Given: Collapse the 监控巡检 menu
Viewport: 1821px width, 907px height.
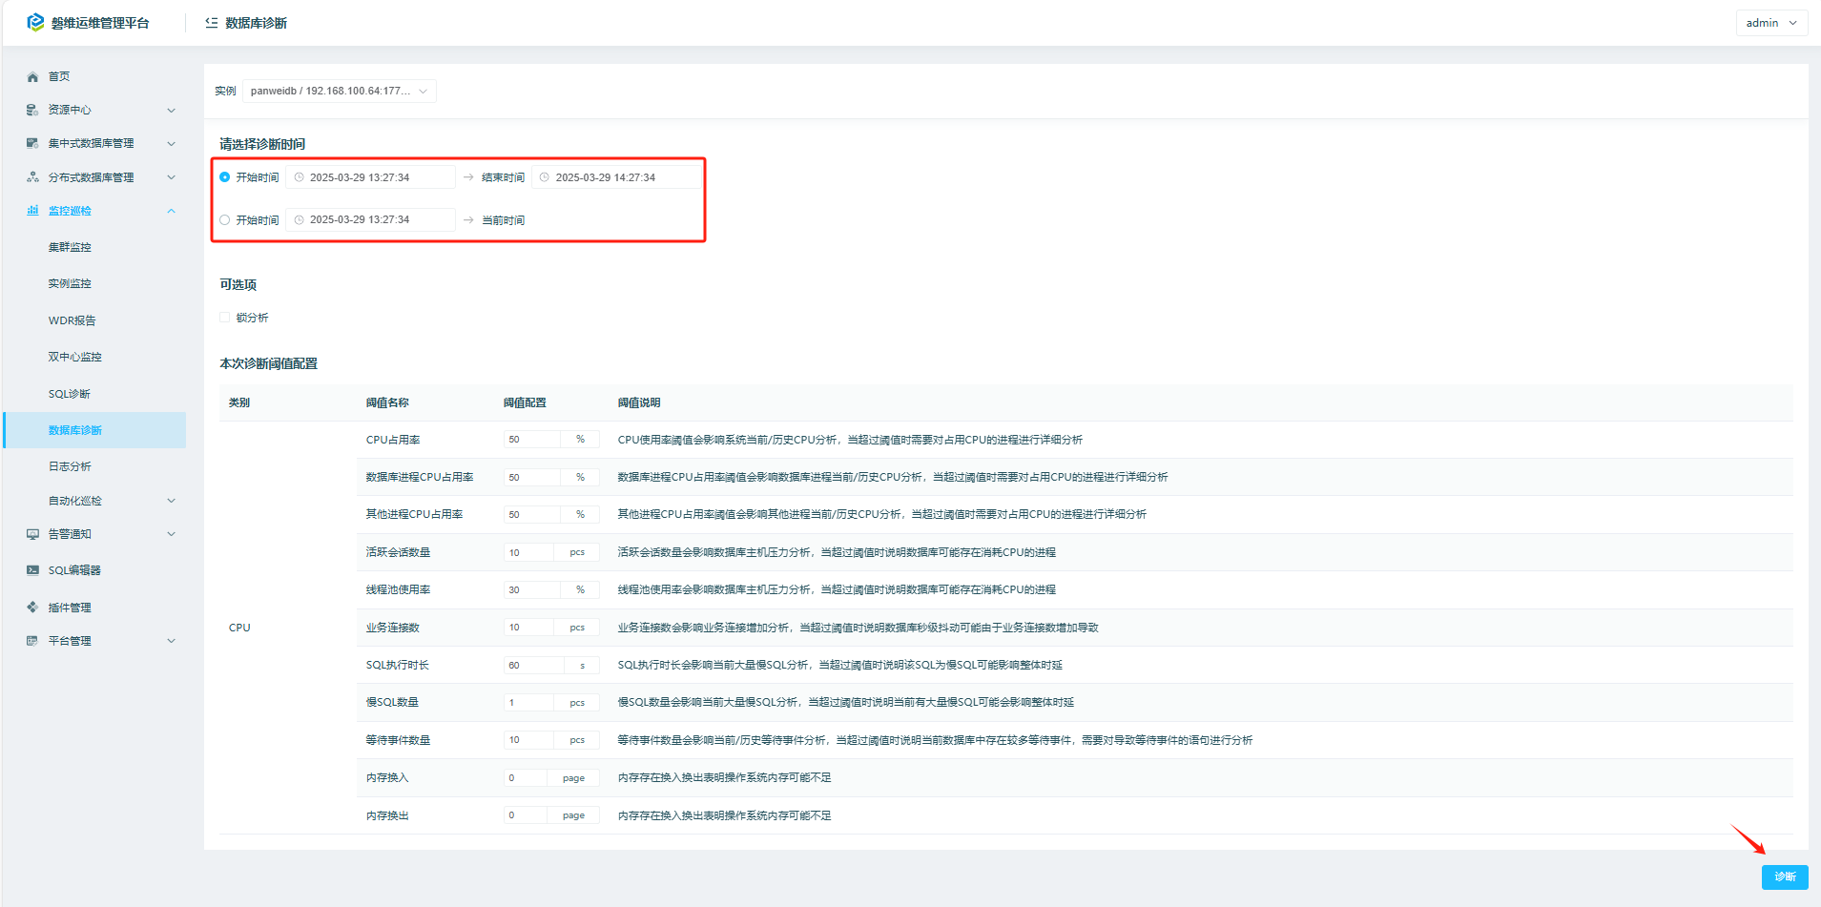Looking at the screenshot, I should pyautogui.click(x=172, y=211).
